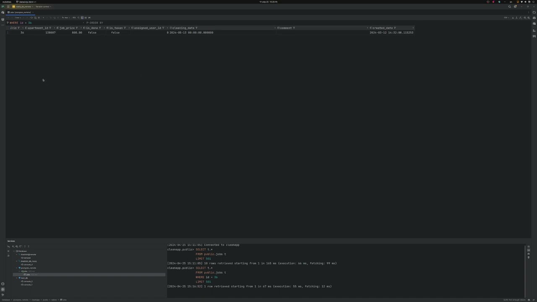Click the Services panel title
The image size is (537, 302).
11,241
